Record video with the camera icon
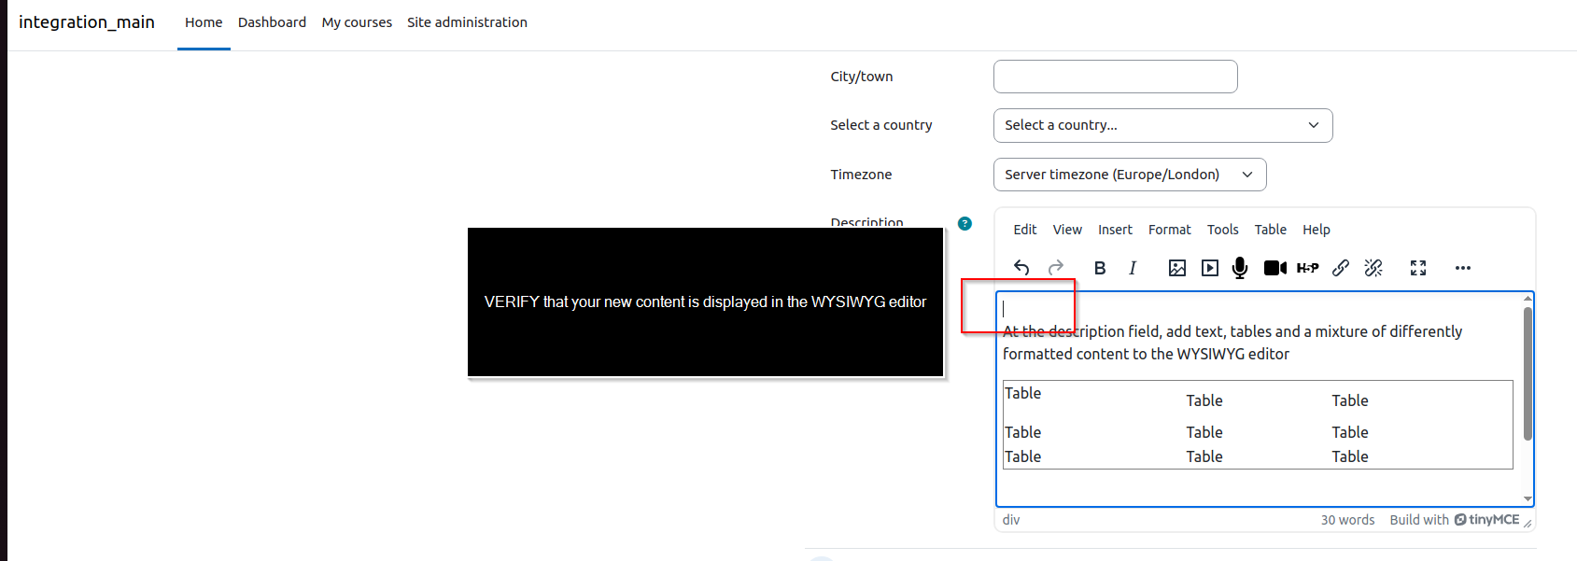This screenshot has height=561, width=1577. tap(1275, 268)
